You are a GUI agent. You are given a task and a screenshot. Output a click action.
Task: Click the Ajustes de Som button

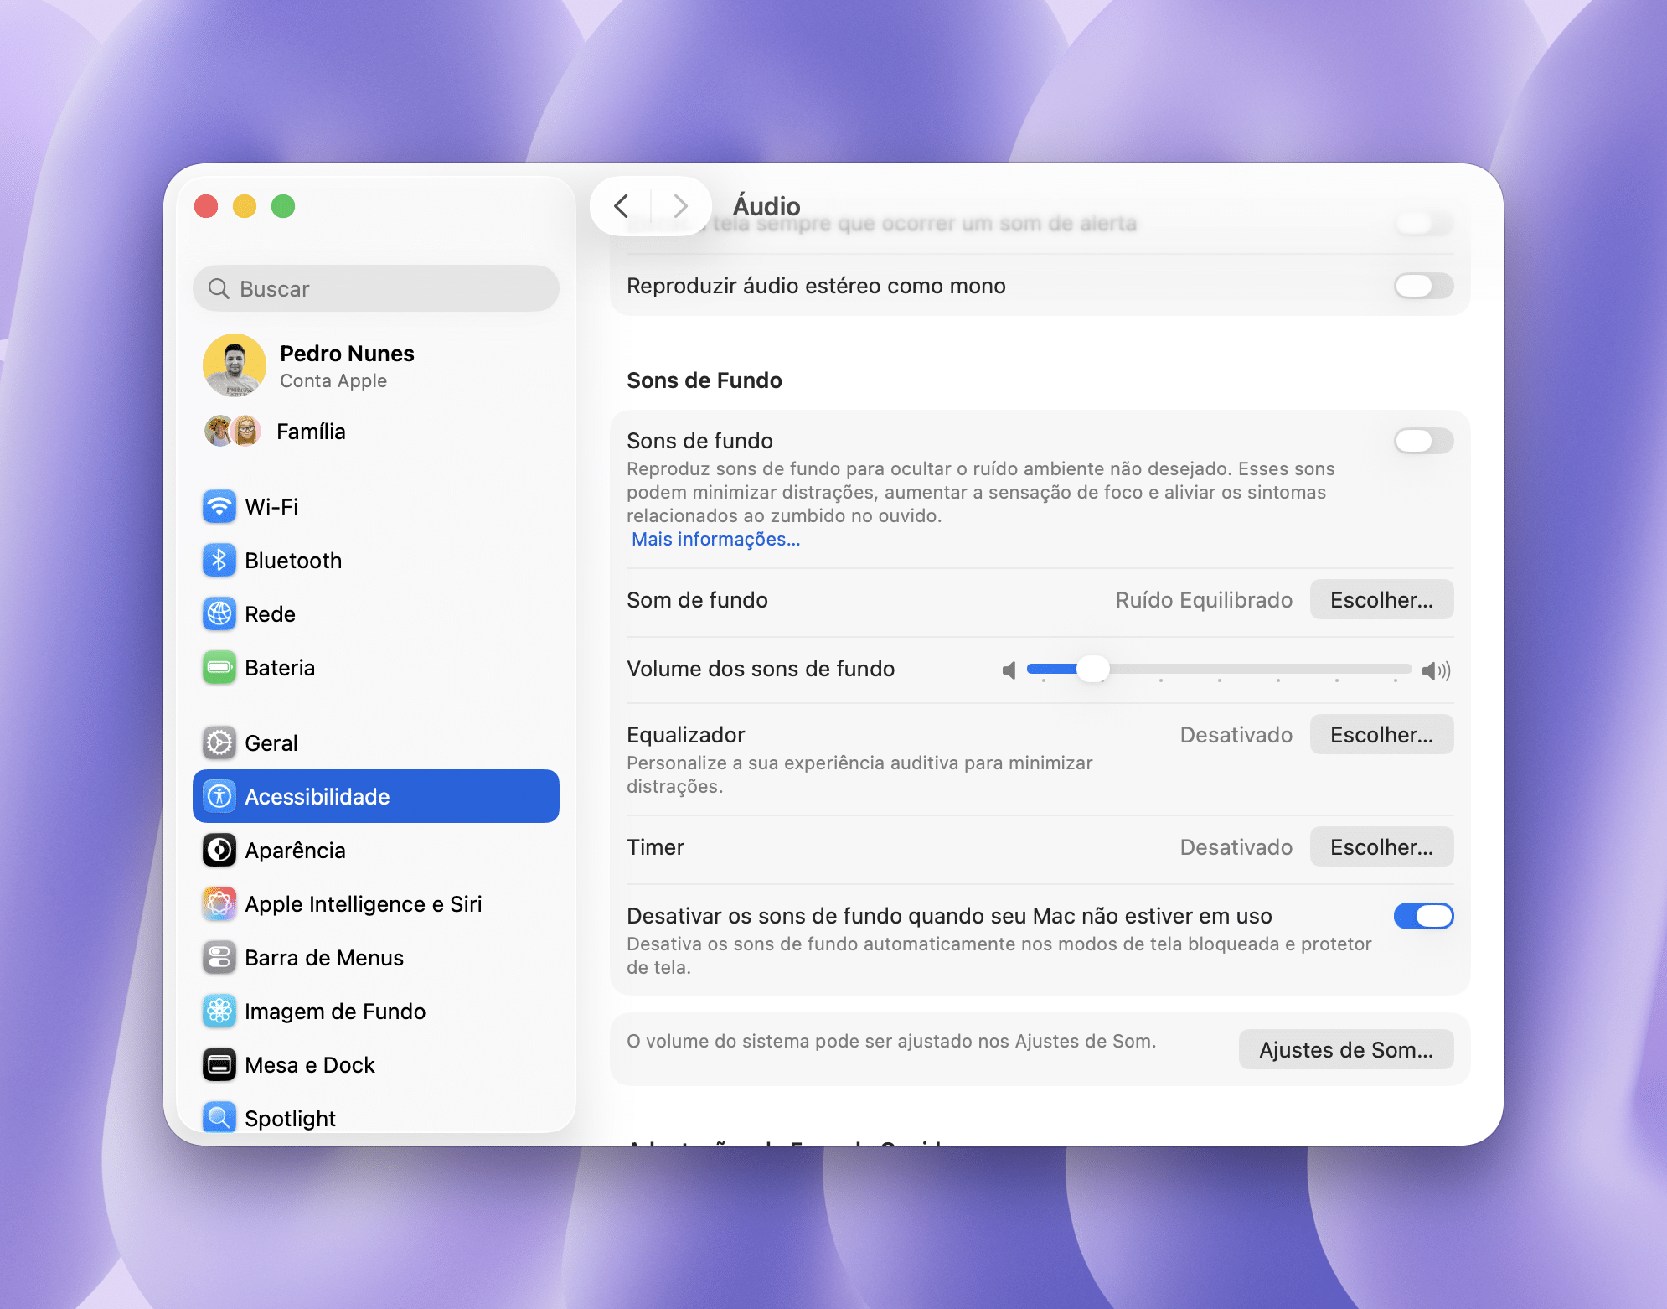1345,1049
